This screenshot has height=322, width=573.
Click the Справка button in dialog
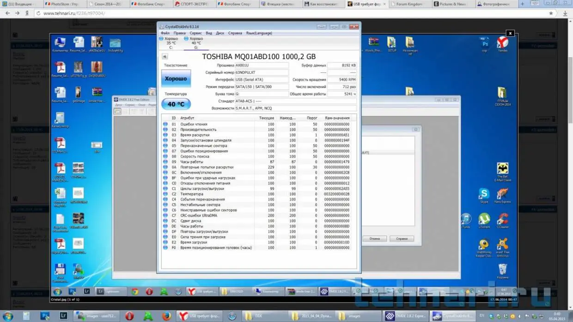[402, 239]
